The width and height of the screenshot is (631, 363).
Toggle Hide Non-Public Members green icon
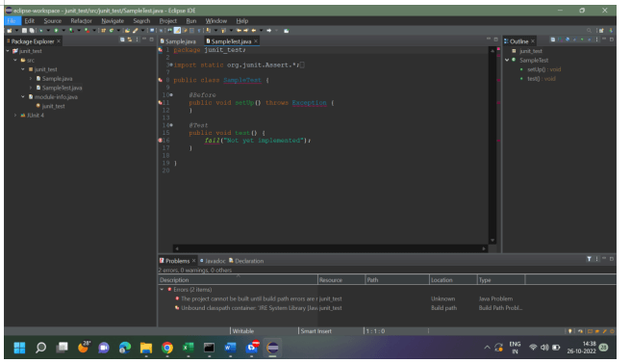pos(582,39)
